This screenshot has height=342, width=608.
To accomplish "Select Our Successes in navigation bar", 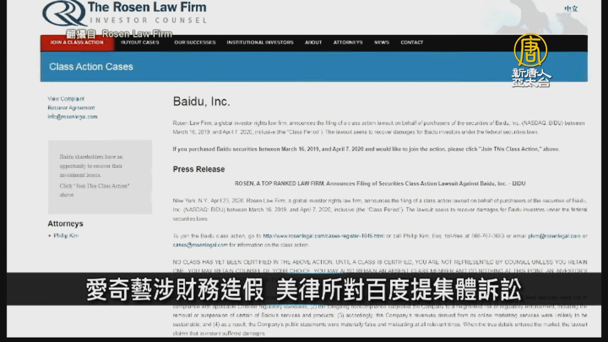I will click(x=195, y=42).
